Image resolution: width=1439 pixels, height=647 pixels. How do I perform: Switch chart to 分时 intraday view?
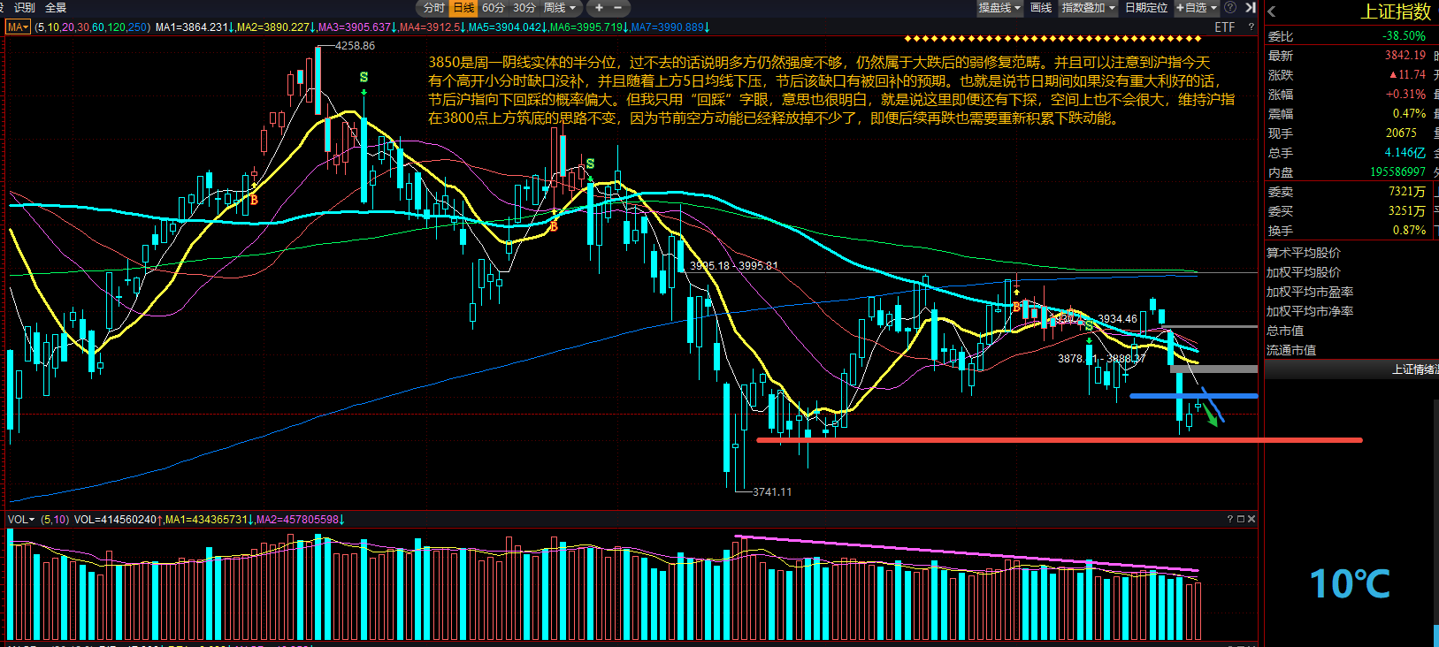[x=434, y=7]
